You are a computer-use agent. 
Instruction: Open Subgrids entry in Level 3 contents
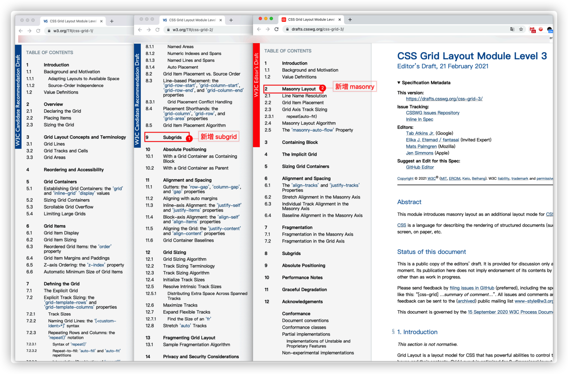[291, 253]
